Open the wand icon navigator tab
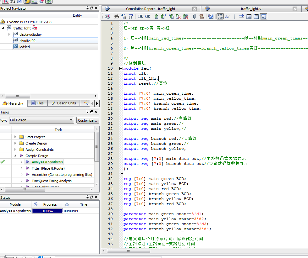The height and width of the screenshot is (258, 308). click(x=86, y=103)
